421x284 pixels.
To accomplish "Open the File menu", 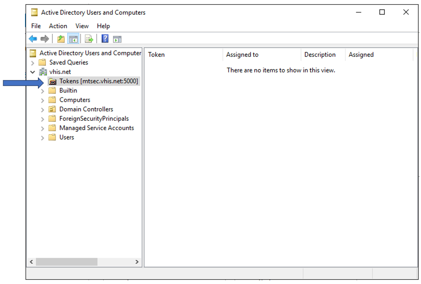I will tap(36, 26).
